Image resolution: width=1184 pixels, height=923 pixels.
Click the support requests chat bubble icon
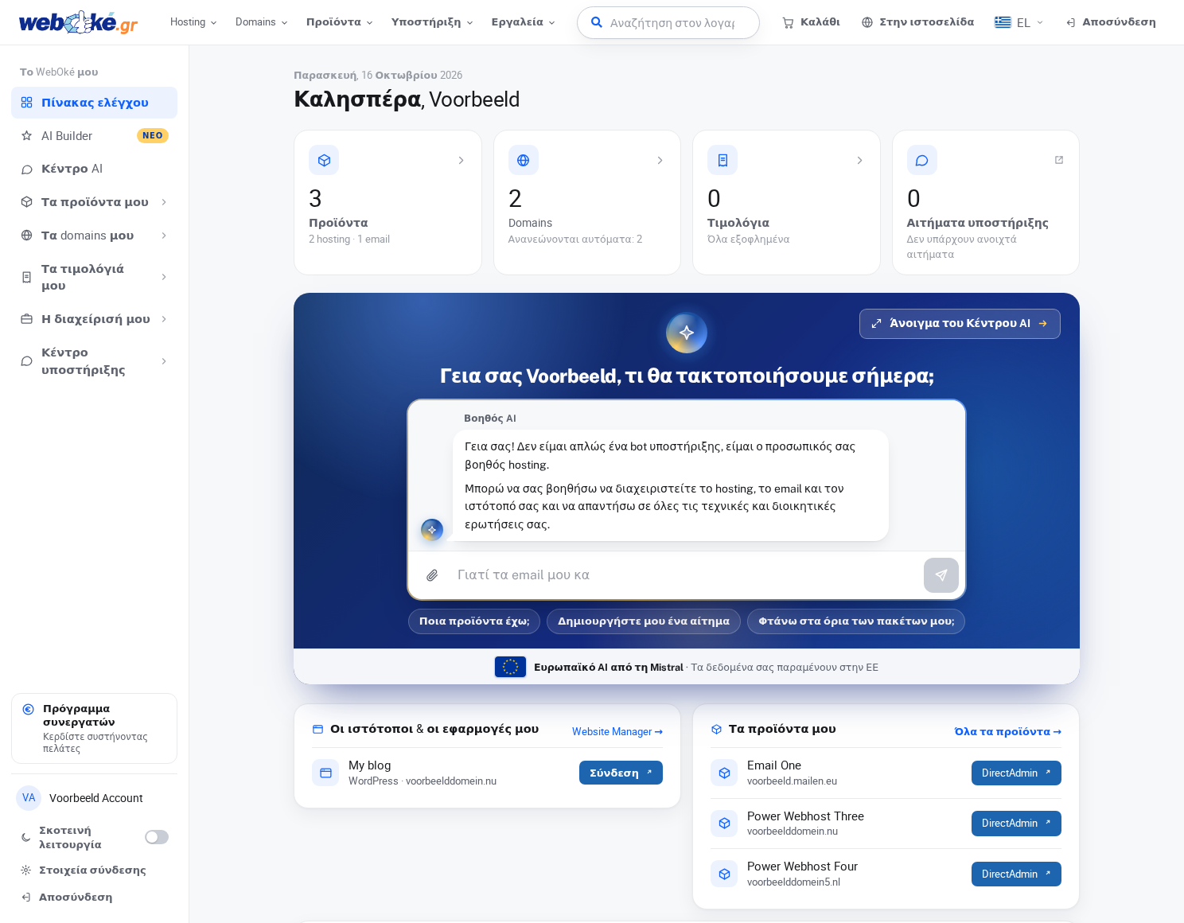point(922,160)
